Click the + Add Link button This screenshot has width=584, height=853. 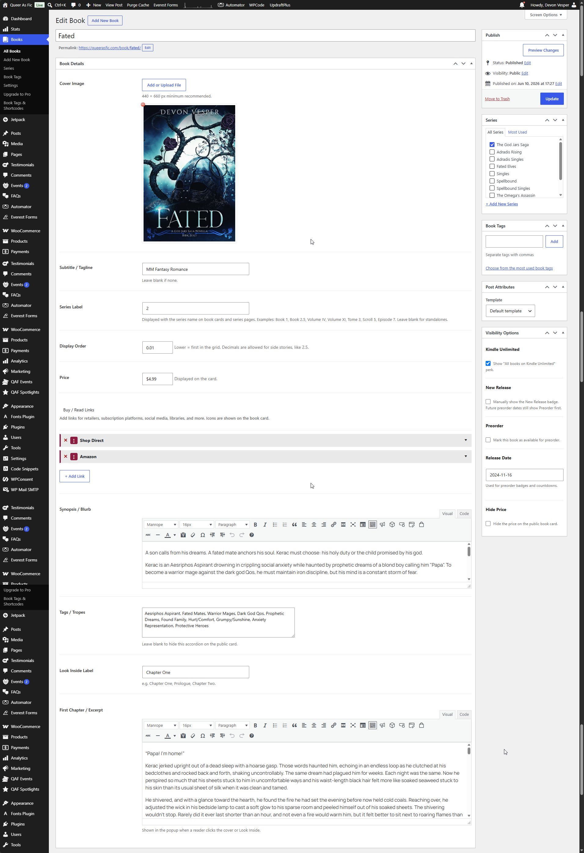coord(75,476)
